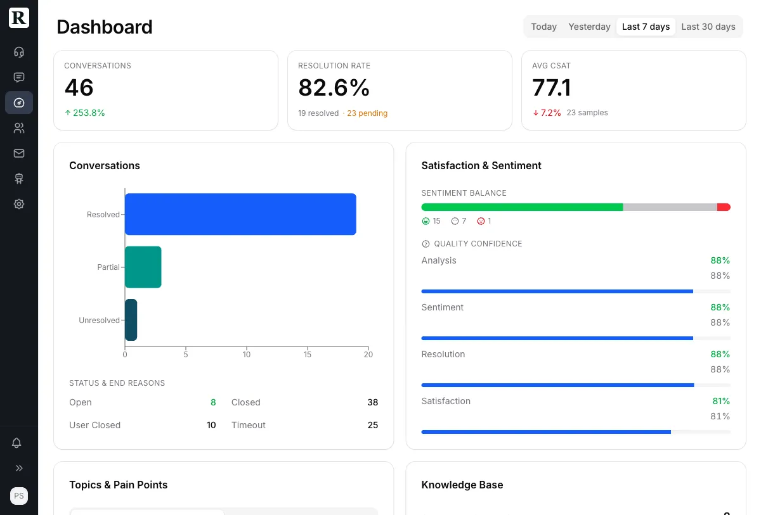Open the contacts panel in sidebar
This screenshot has width=761, height=515.
point(18,127)
